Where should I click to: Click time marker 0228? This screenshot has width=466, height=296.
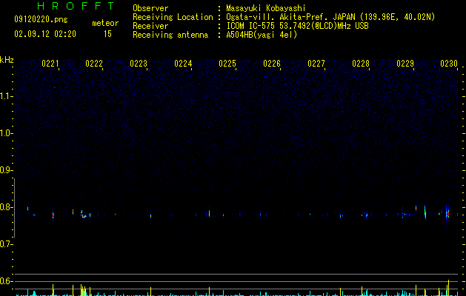(361, 64)
